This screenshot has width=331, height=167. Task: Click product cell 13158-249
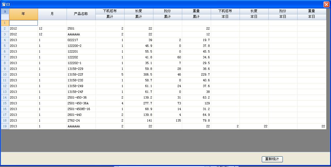click(81, 86)
